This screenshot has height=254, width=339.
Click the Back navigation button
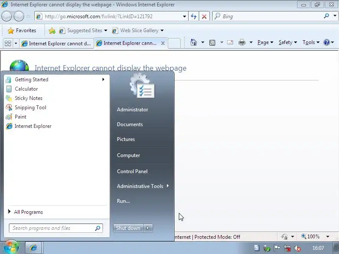click(x=6, y=16)
